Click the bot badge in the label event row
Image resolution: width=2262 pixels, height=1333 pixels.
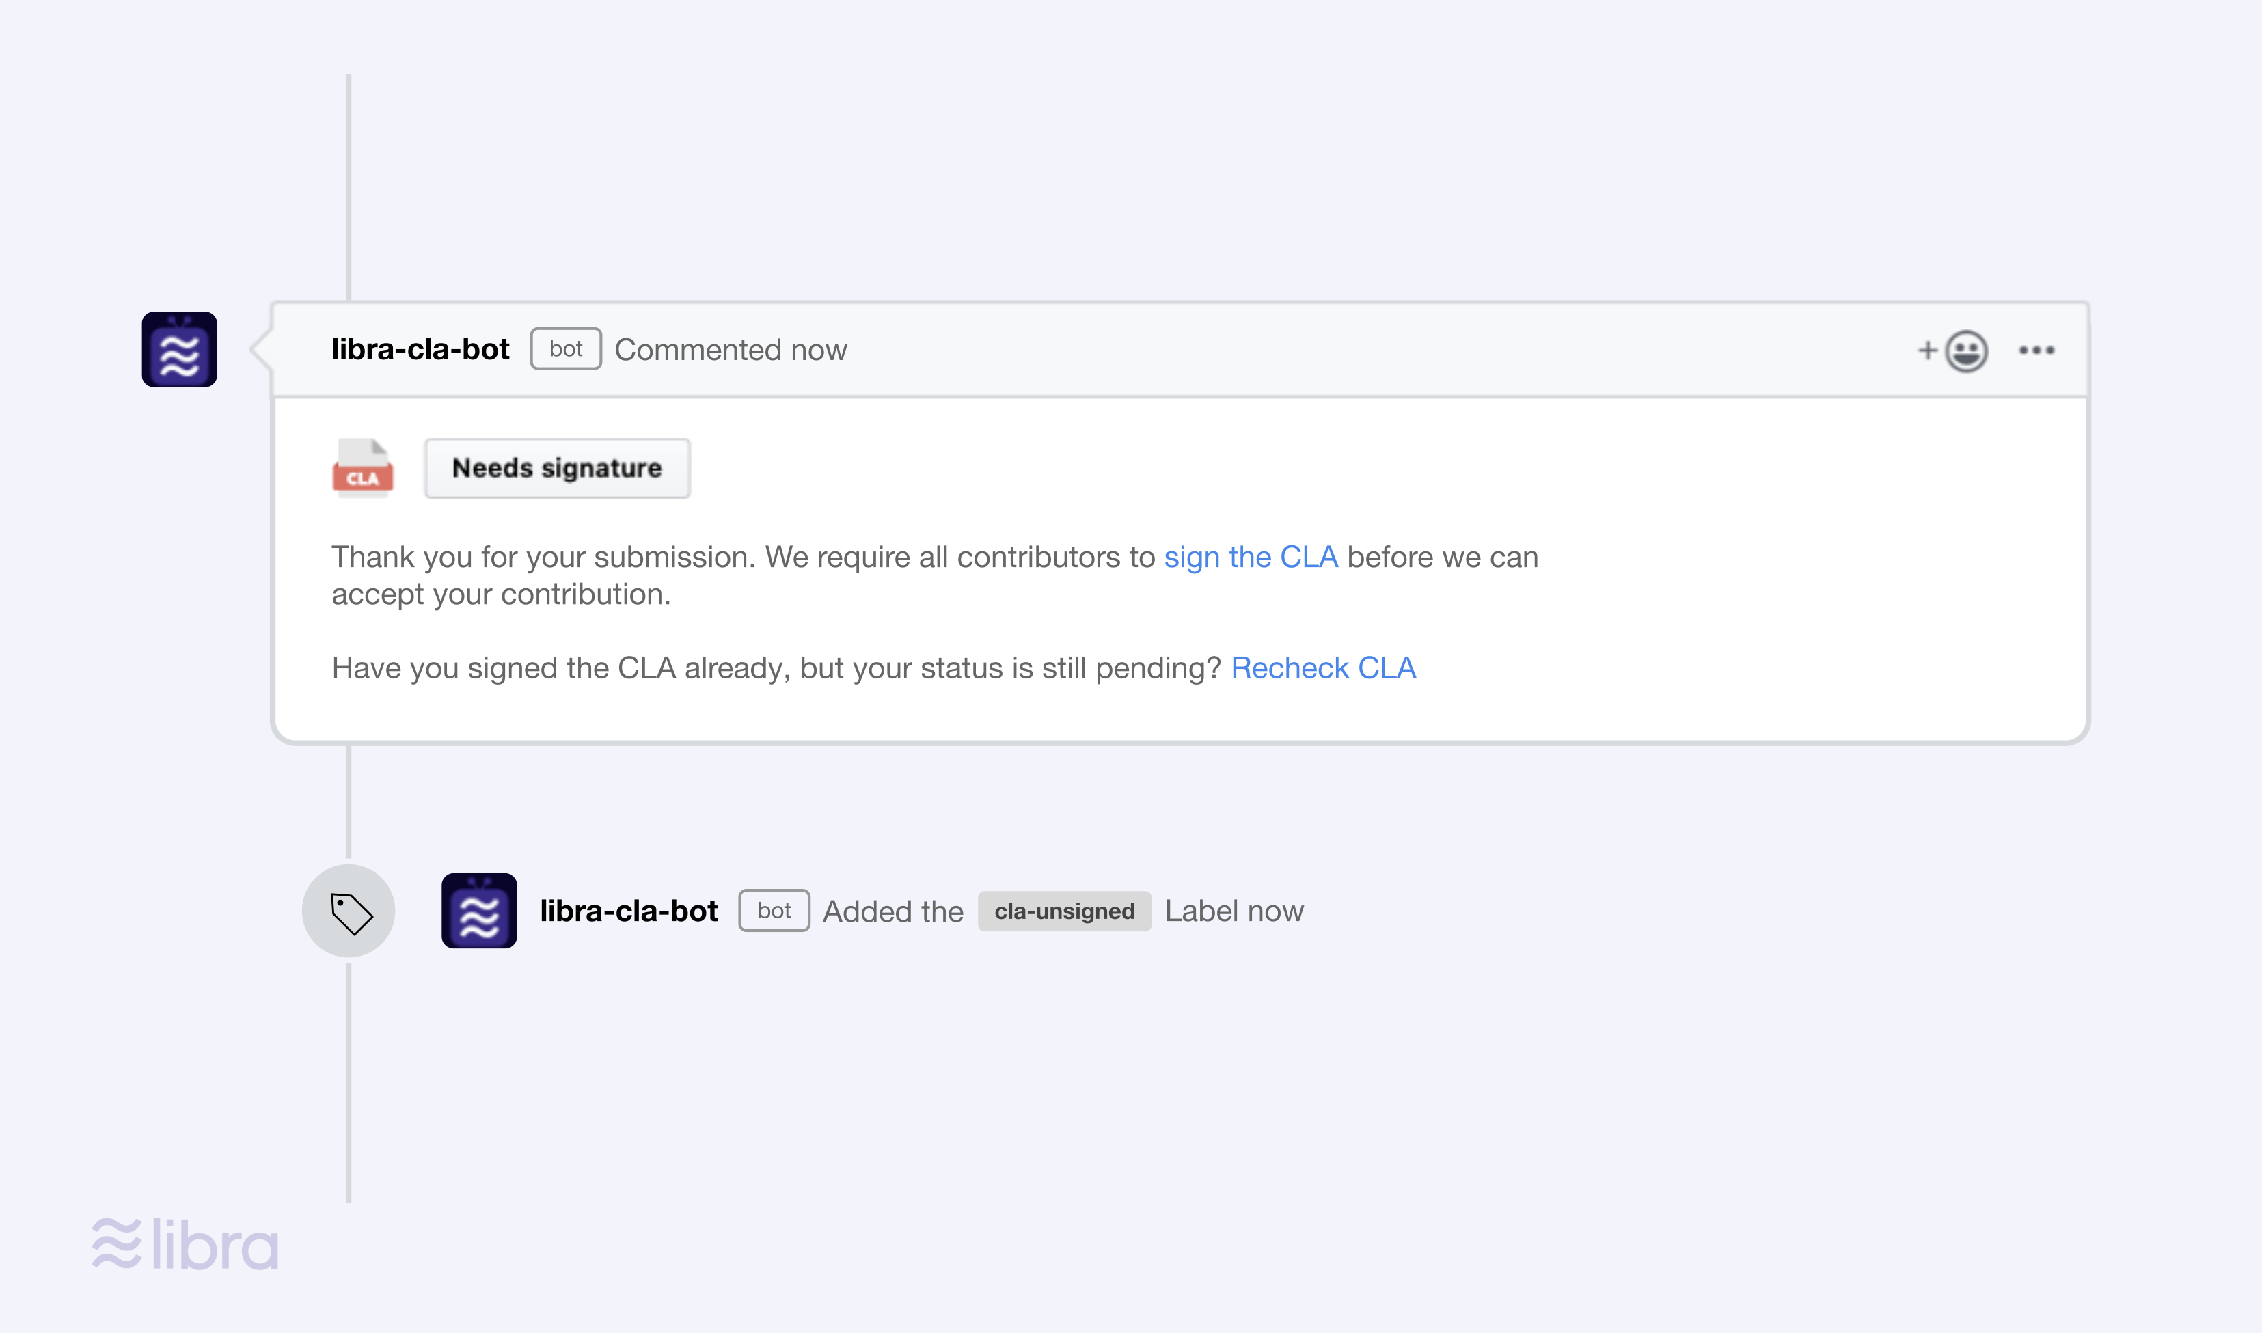(774, 910)
